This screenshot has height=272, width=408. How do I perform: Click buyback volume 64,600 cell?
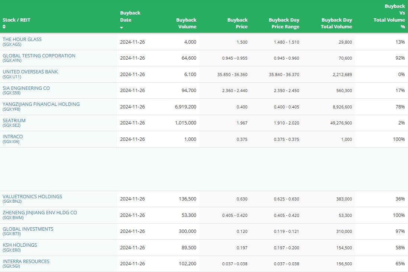coord(189,58)
